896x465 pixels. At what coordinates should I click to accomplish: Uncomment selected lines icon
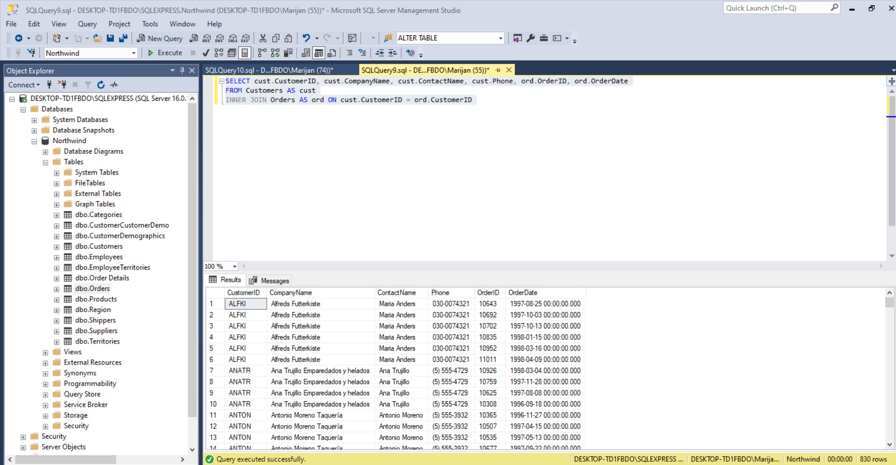point(362,53)
